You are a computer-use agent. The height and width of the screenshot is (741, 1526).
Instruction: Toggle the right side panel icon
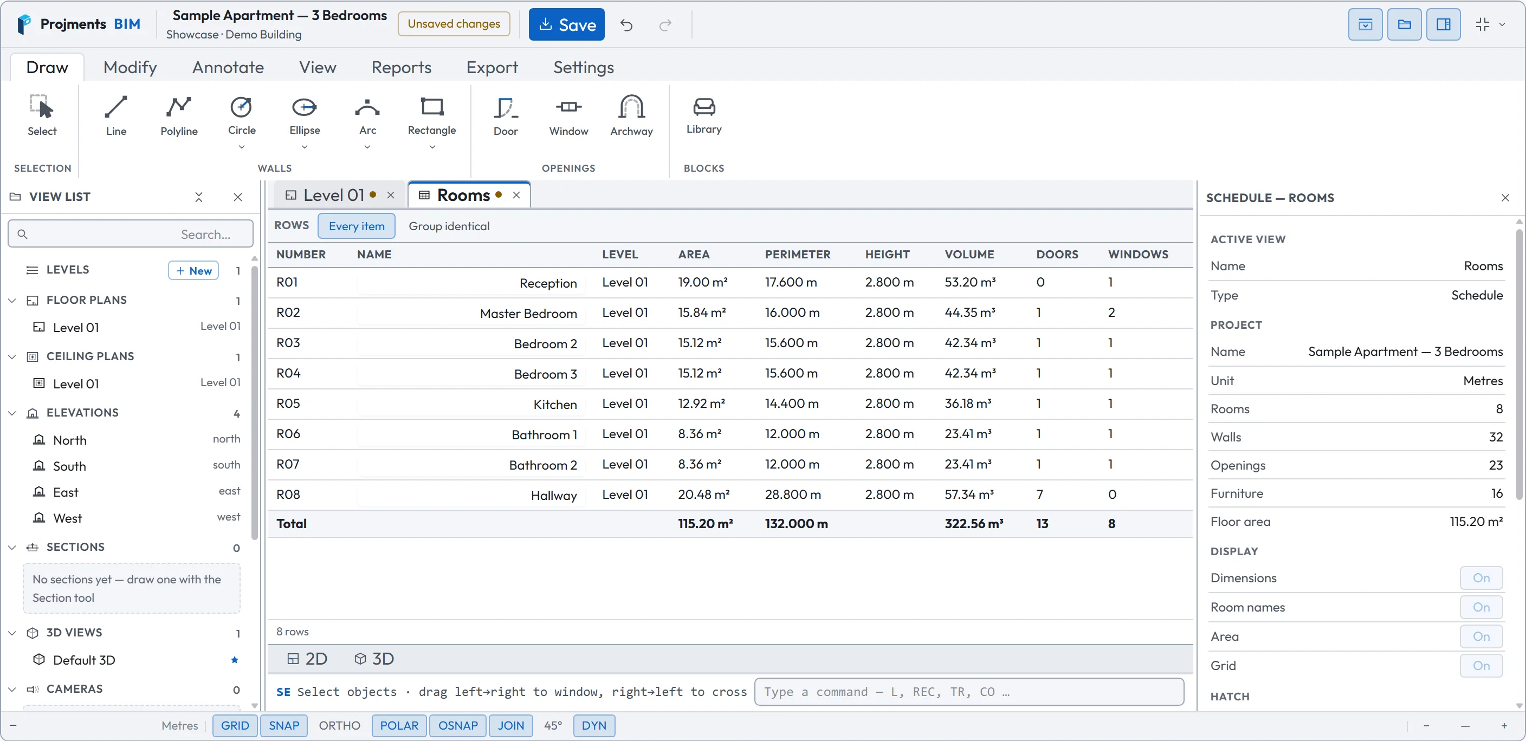click(1443, 24)
